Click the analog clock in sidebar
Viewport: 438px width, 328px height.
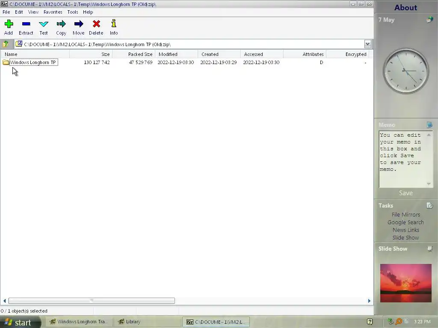(405, 71)
